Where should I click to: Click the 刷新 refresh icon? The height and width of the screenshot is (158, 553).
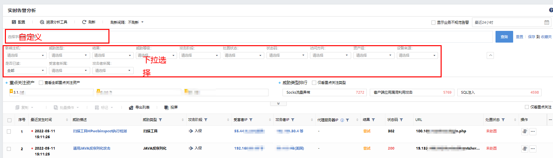click(84, 22)
